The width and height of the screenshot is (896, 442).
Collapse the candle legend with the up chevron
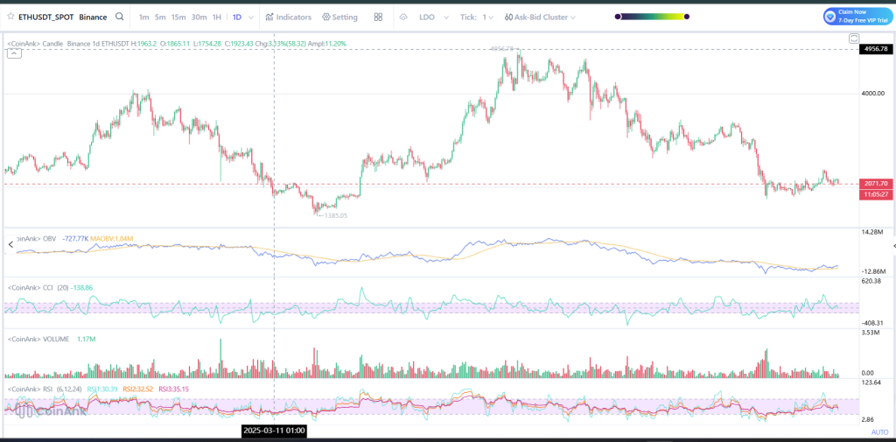point(14,53)
